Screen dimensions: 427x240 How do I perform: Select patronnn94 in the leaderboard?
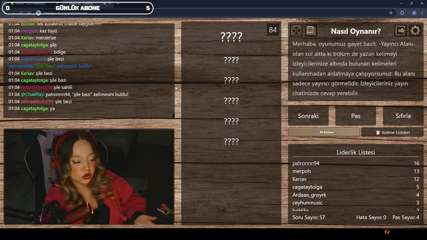coord(306,163)
